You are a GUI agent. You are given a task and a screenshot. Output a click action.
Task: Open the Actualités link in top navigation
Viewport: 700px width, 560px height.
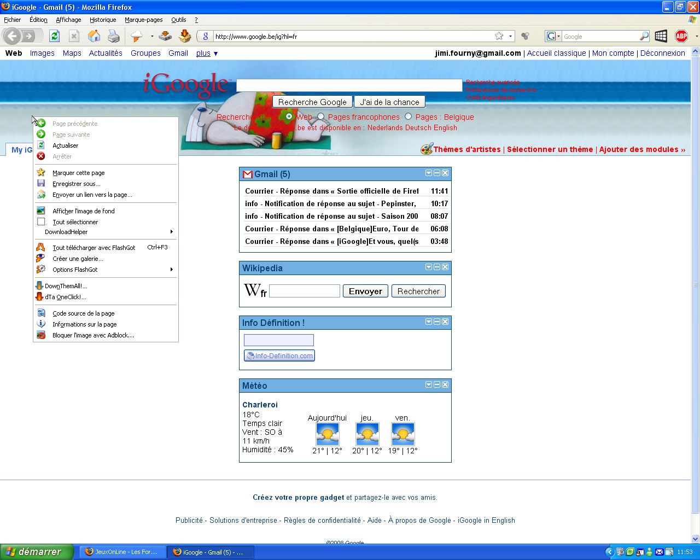click(x=106, y=53)
